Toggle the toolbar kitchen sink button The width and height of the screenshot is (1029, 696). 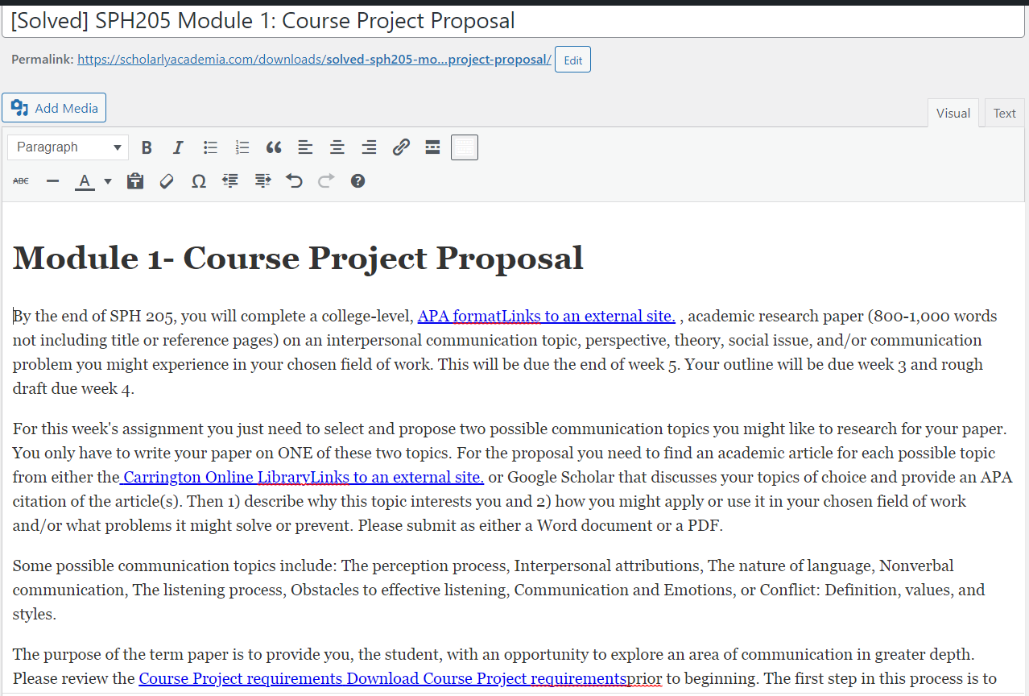coord(465,147)
